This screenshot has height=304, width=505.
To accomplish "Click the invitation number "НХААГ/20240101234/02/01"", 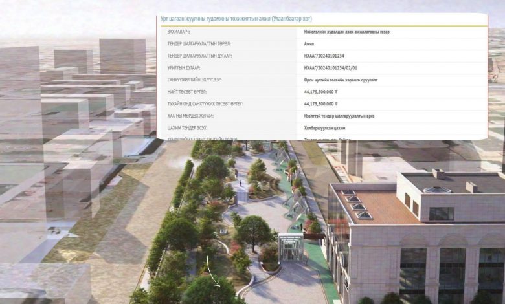I will pos(330,68).
